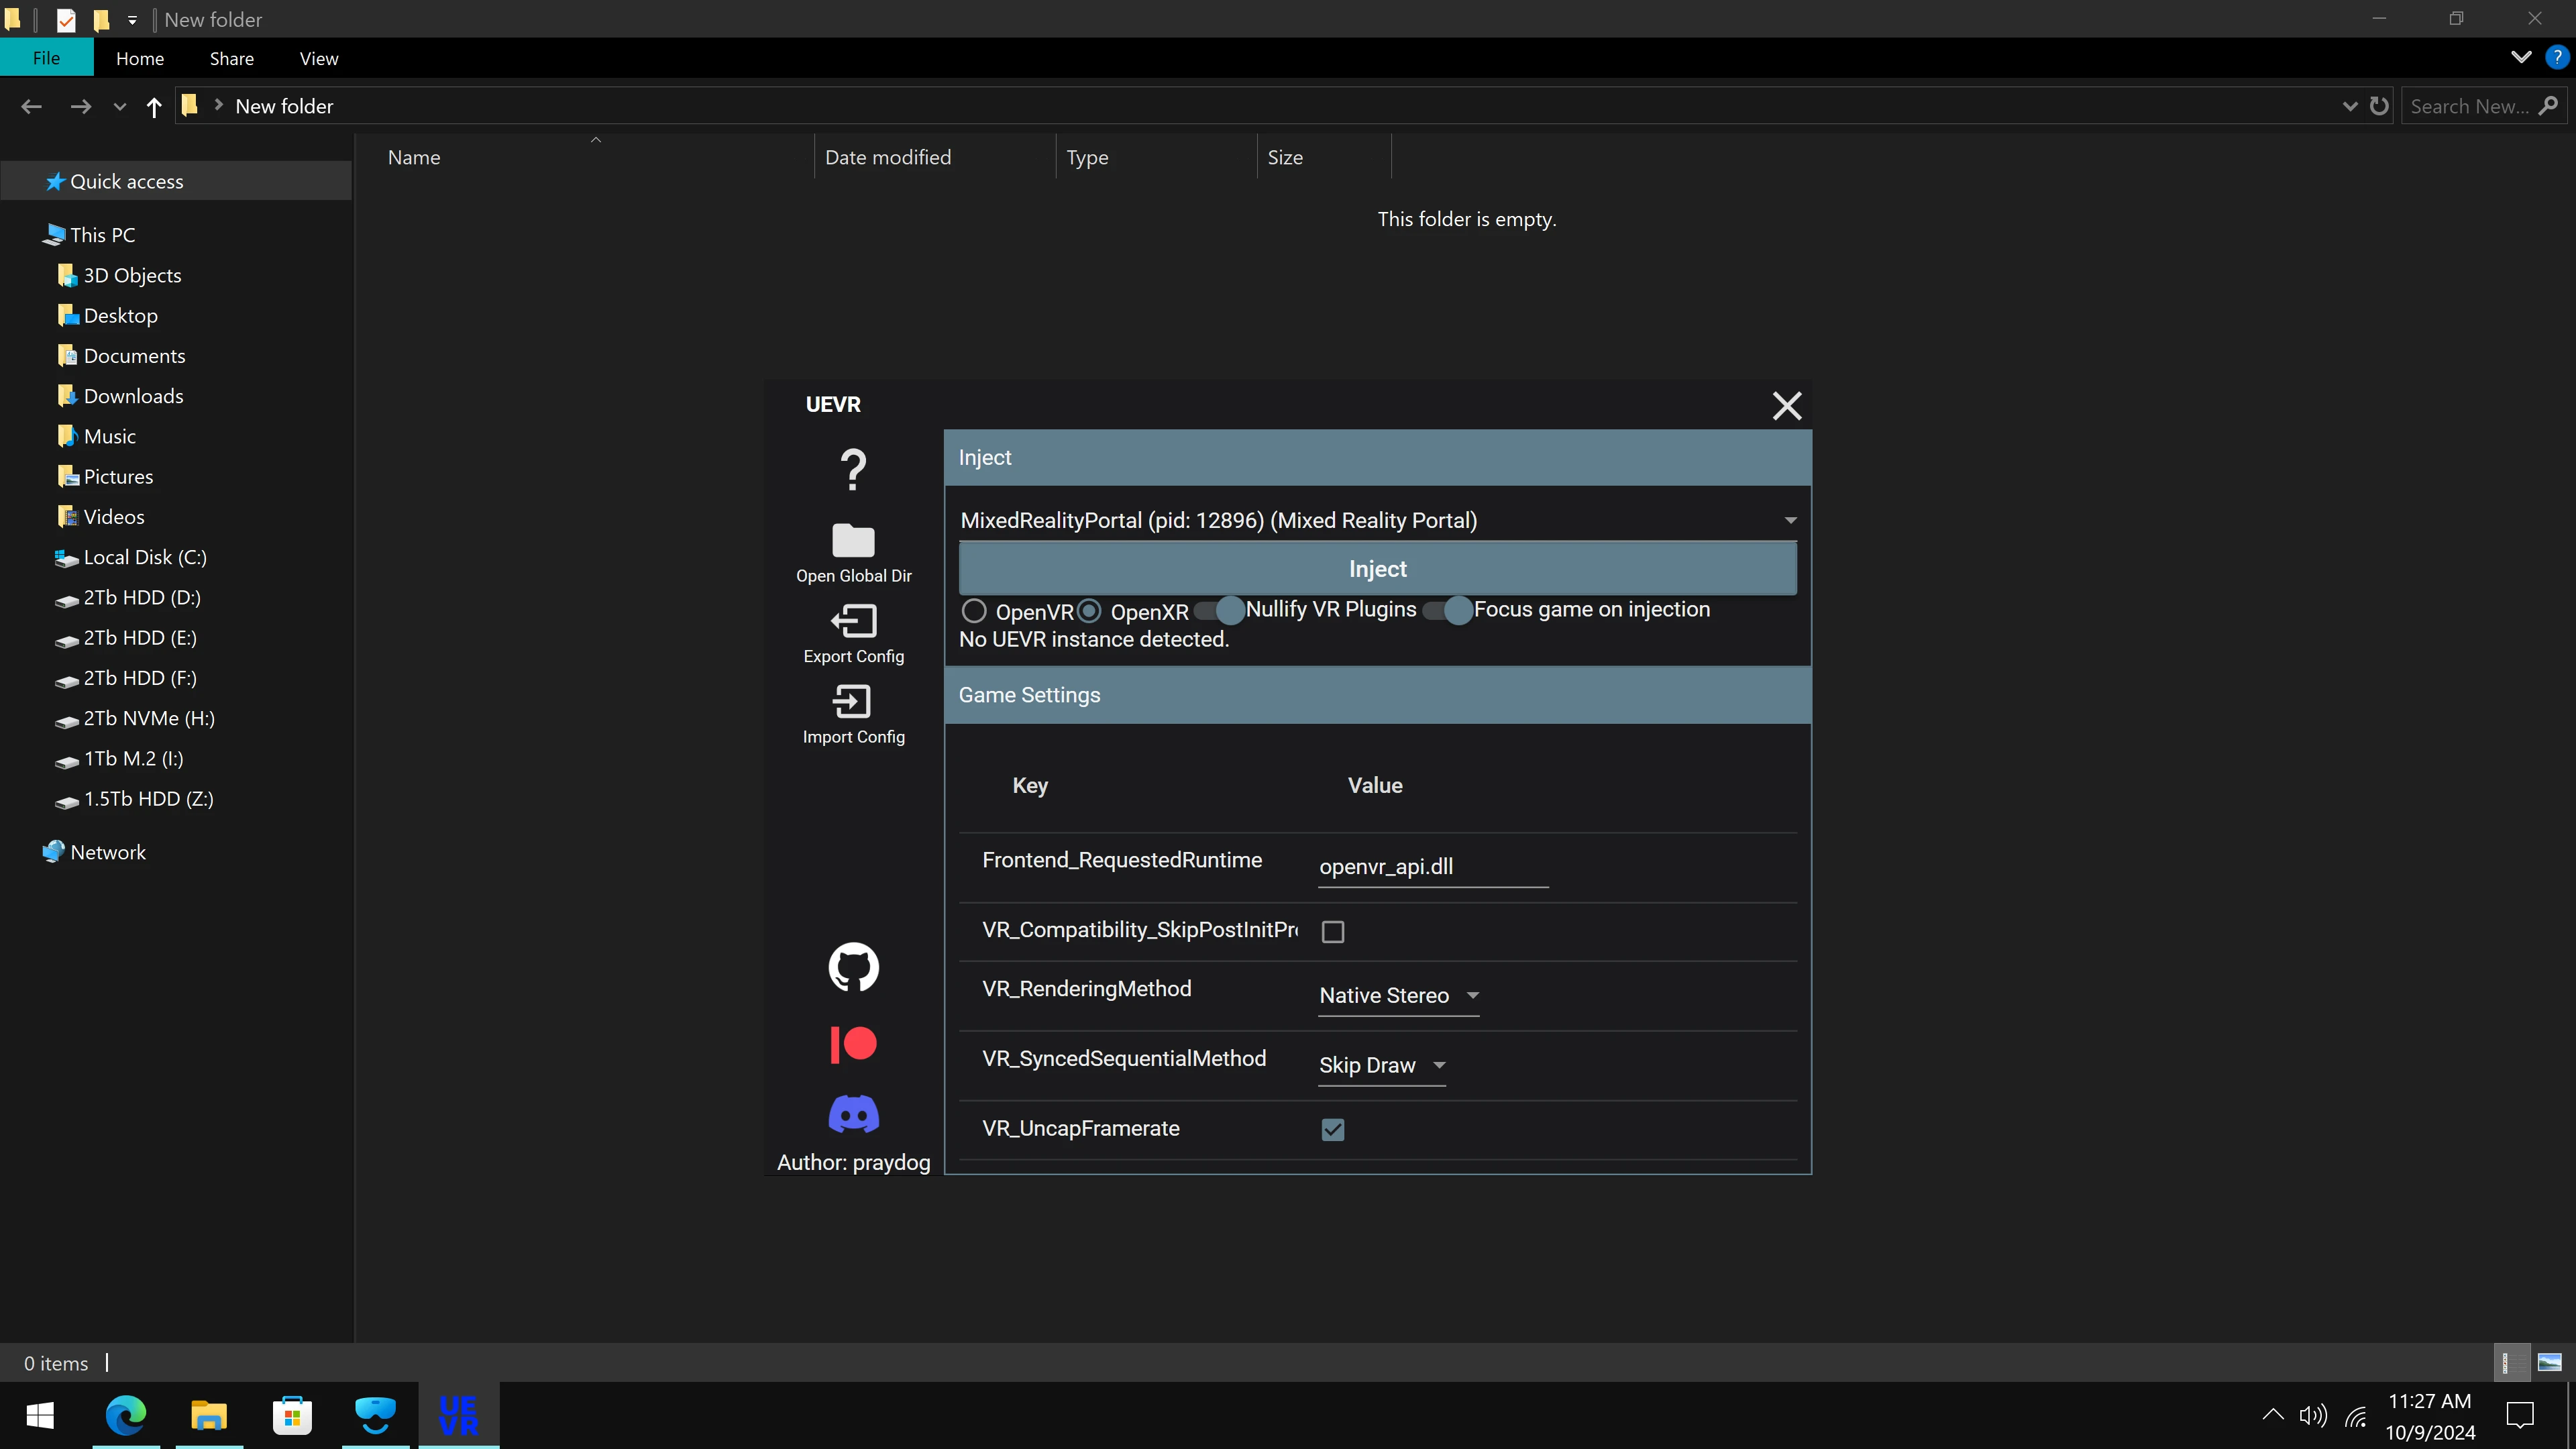
Task: Open the recent locations dropdown chevron
Action: pyautogui.click(x=120, y=107)
